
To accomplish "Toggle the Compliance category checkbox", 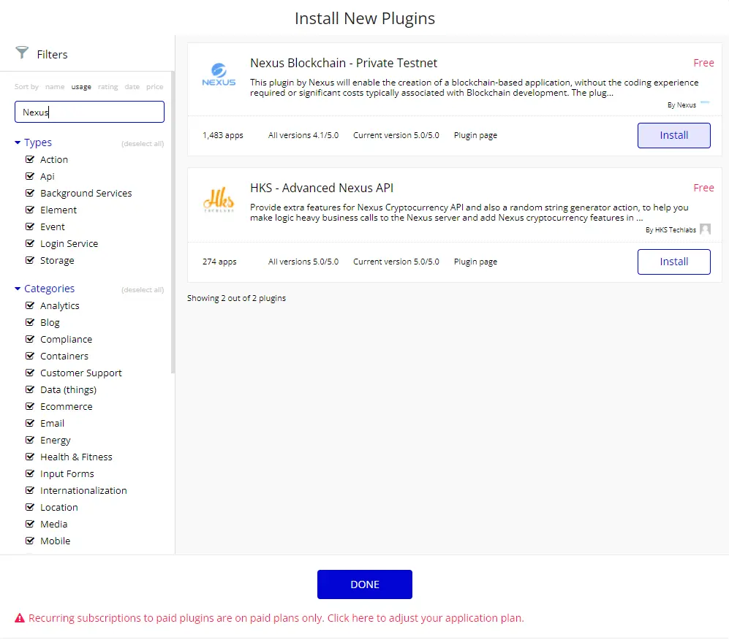I will tap(30, 339).
